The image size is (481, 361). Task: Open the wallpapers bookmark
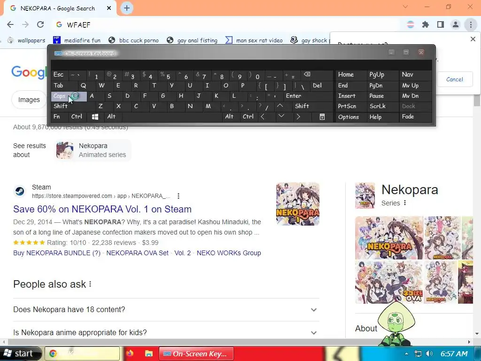(x=26, y=40)
